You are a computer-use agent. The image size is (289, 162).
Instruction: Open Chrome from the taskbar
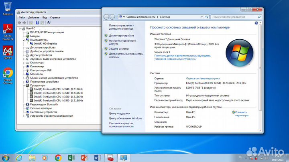[58, 158]
